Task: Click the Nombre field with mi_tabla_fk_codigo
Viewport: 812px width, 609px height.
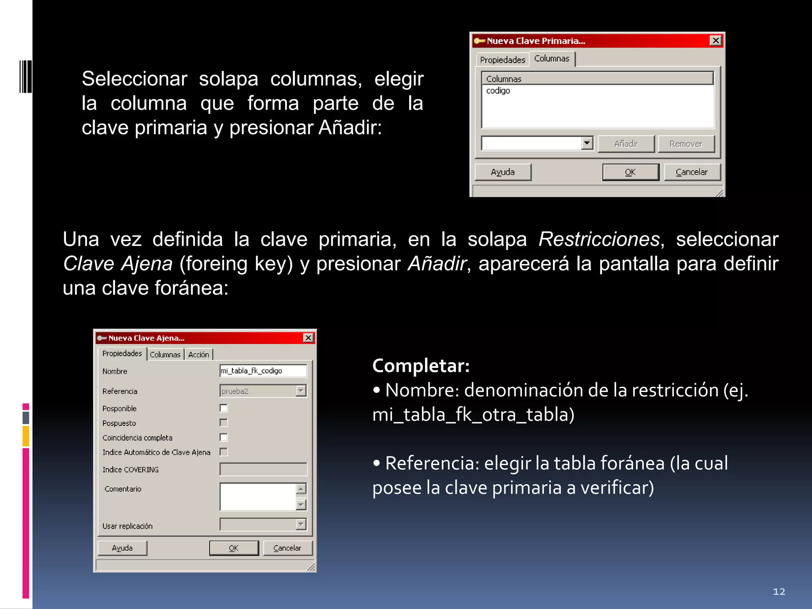Action: (263, 371)
